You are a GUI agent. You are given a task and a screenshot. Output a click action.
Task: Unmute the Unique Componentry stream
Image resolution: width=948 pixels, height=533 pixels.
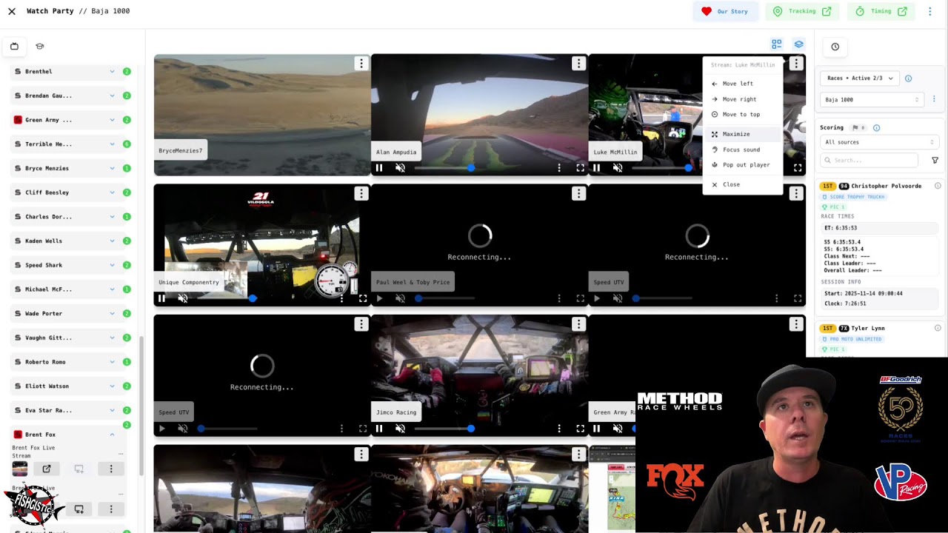[x=183, y=298]
